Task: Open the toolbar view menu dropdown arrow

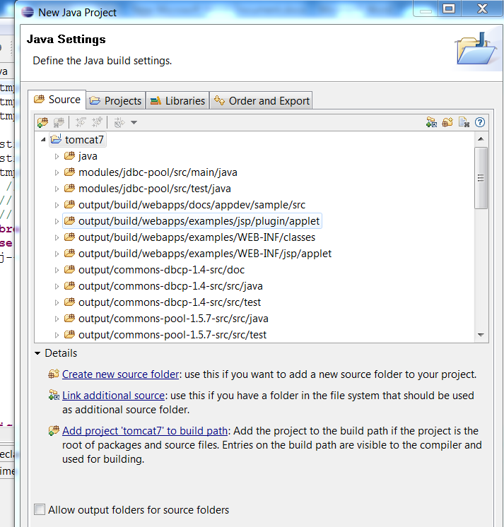Action: point(134,123)
